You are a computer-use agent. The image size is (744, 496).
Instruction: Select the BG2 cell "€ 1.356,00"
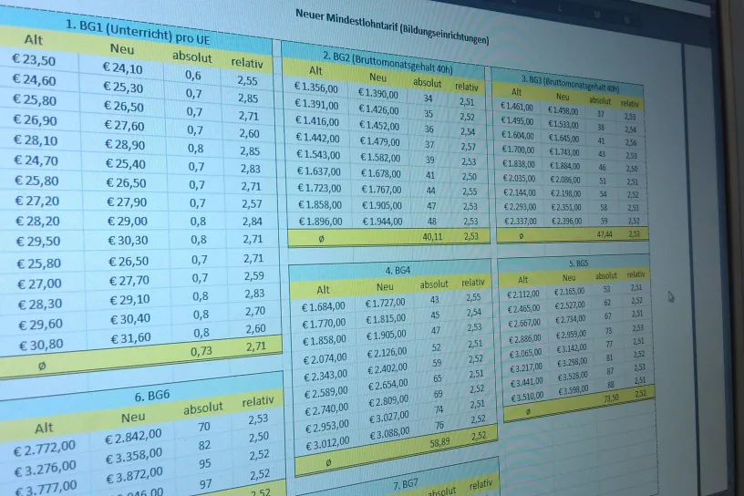click(316, 88)
